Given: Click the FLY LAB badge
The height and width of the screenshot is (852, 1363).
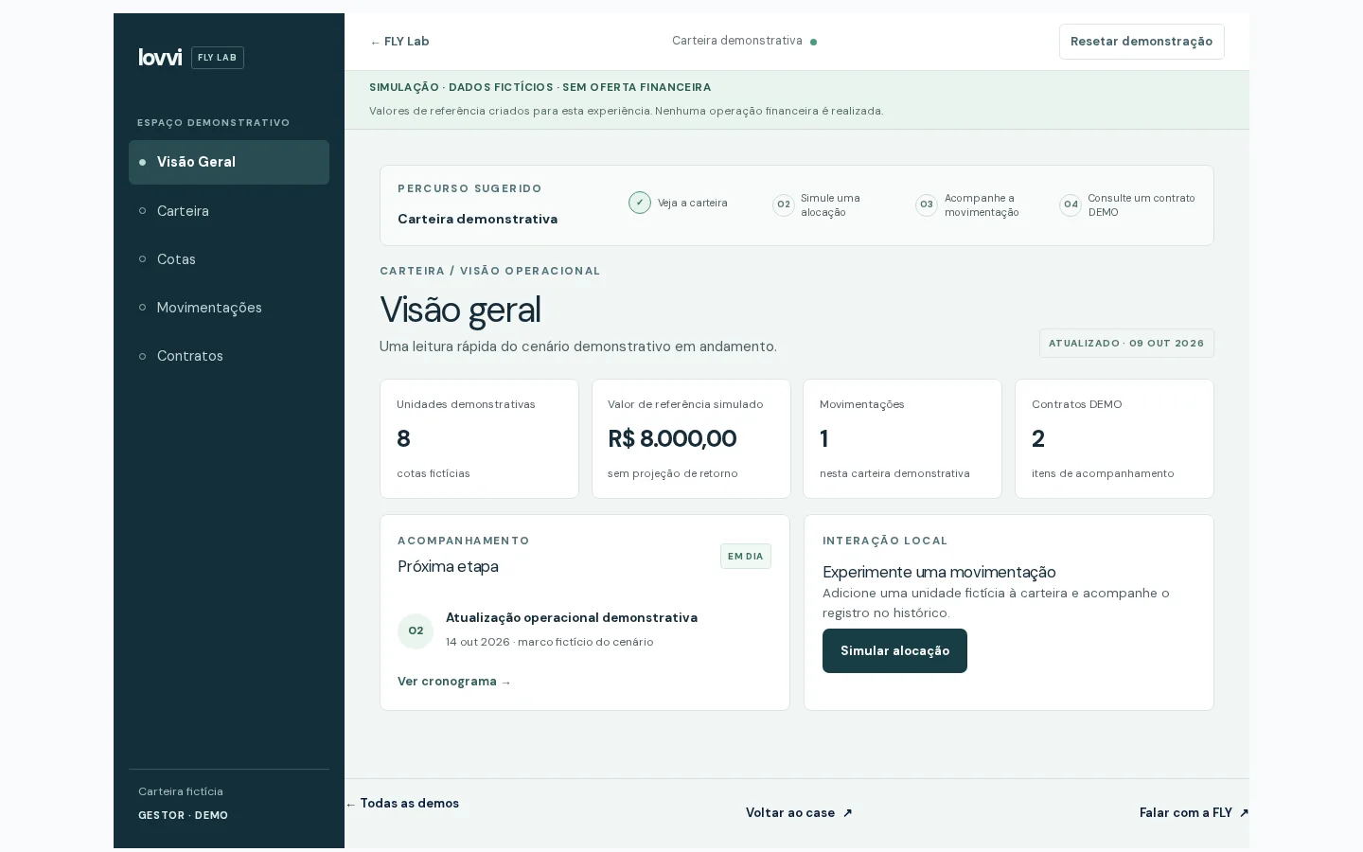Looking at the screenshot, I should pos(218,58).
